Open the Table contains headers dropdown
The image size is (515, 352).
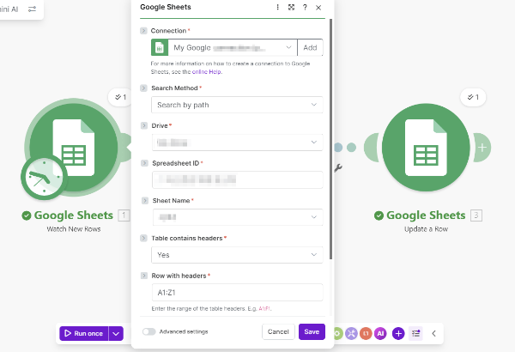[237, 255]
